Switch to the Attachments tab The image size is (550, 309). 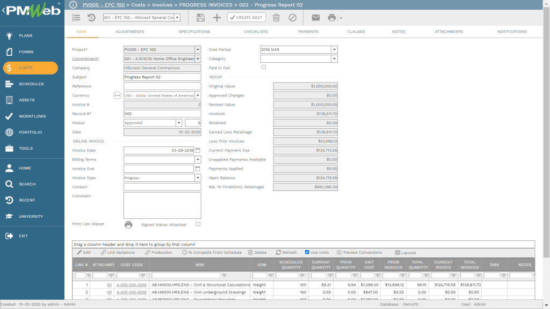[x=448, y=32]
